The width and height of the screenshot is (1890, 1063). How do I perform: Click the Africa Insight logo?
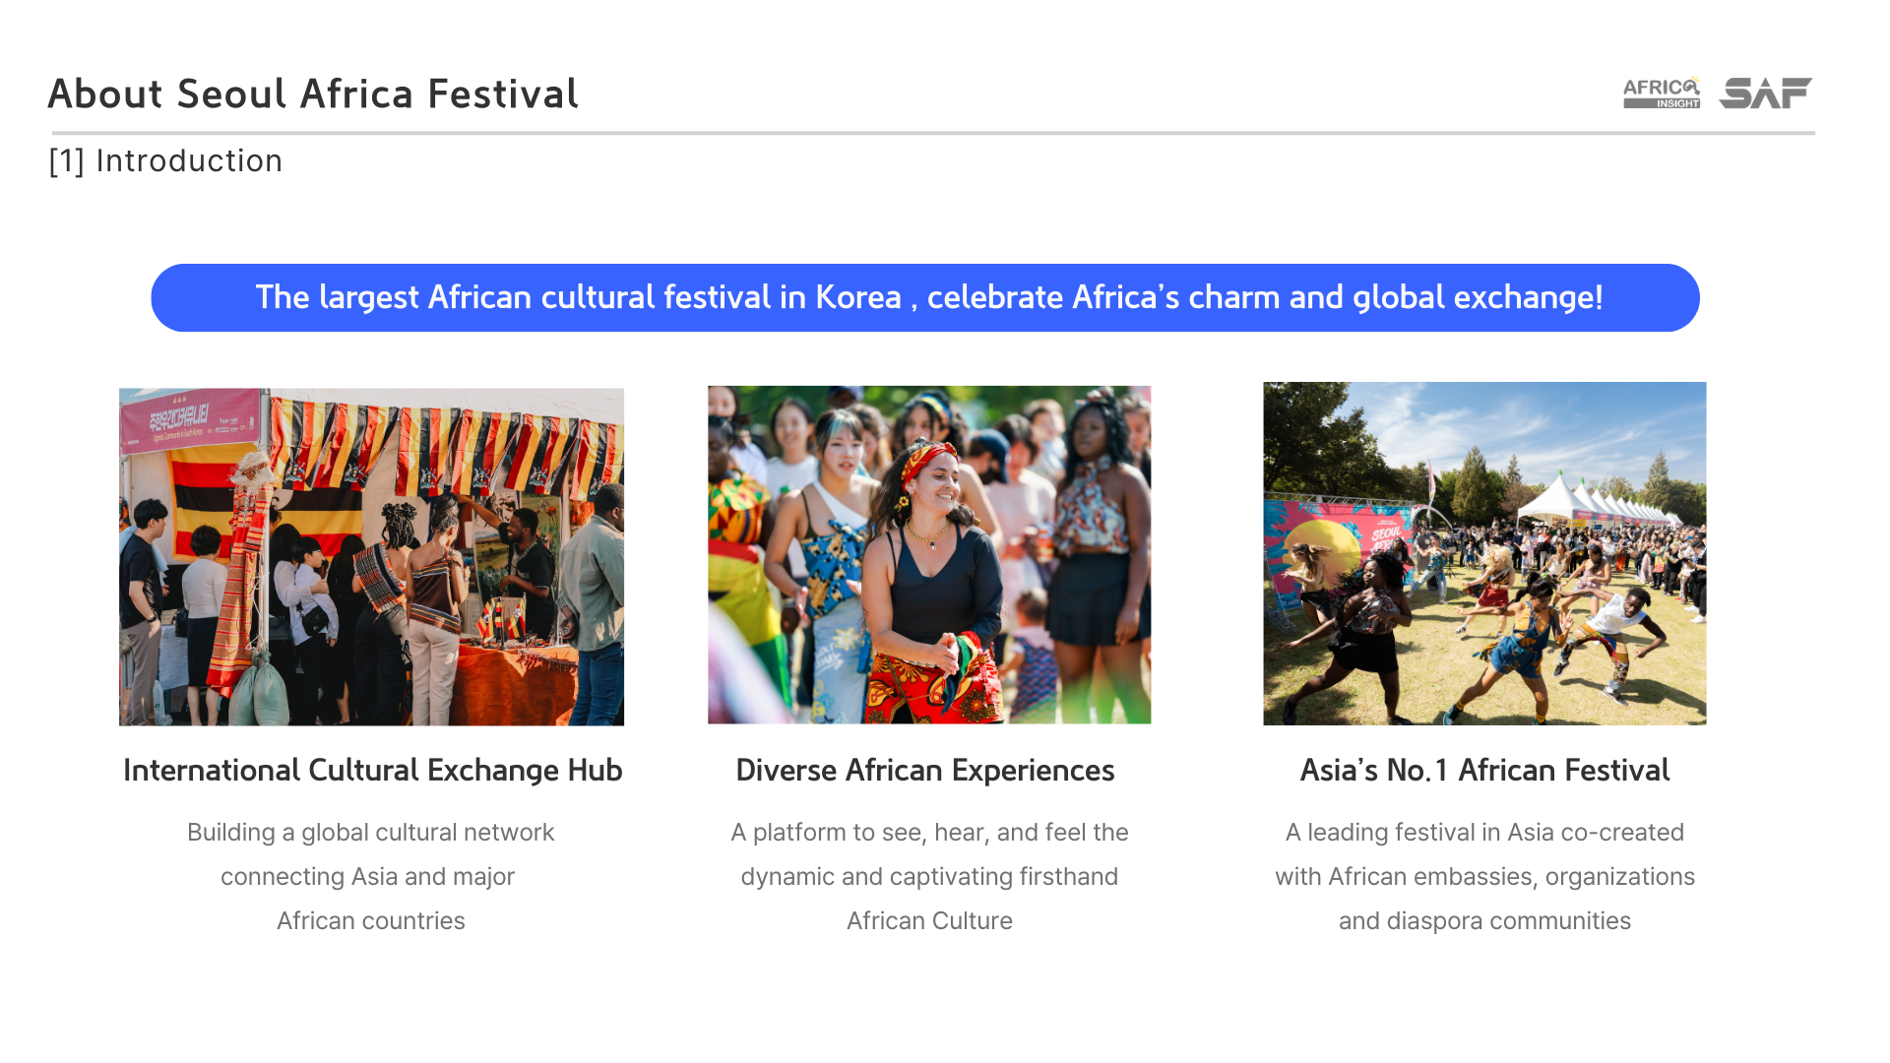1661,93
